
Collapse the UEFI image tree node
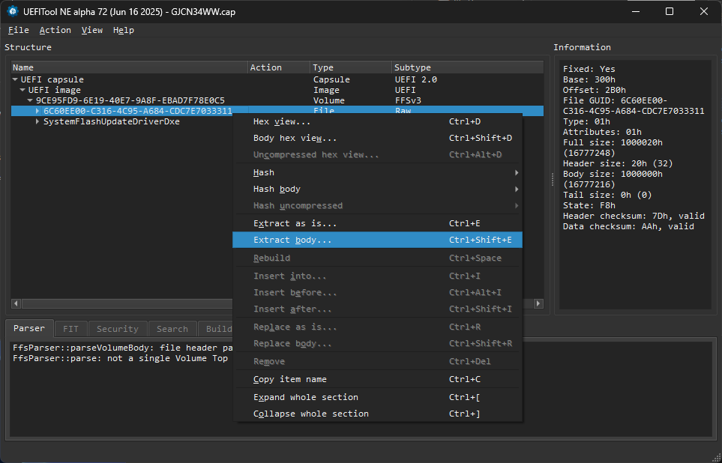click(22, 90)
